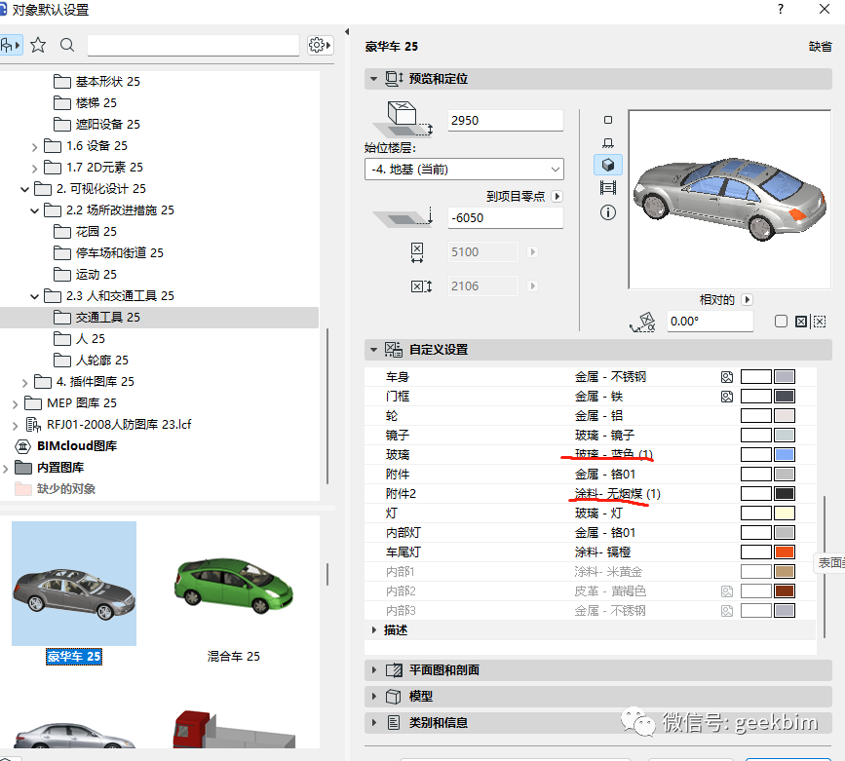Expand the 描述 parameter group
This screenshot has height=761, width=845.
point(374,630)
